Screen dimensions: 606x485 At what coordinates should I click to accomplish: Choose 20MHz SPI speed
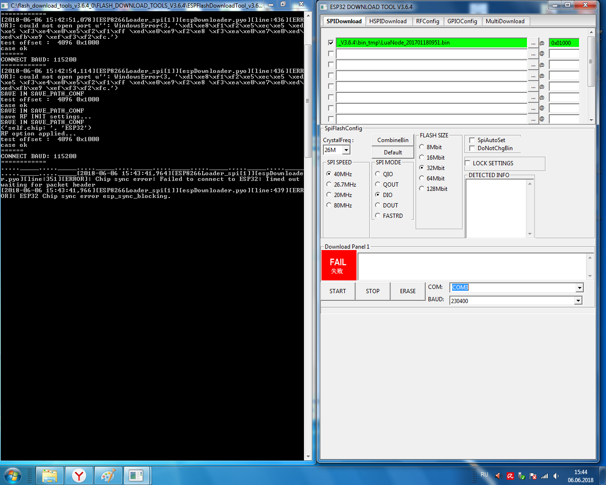tap(329, 195)
